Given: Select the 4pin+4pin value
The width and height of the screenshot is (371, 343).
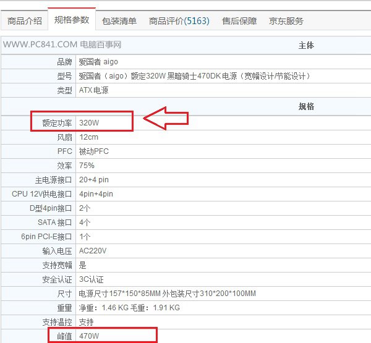Looking at the screenshot, I should 96,194.
